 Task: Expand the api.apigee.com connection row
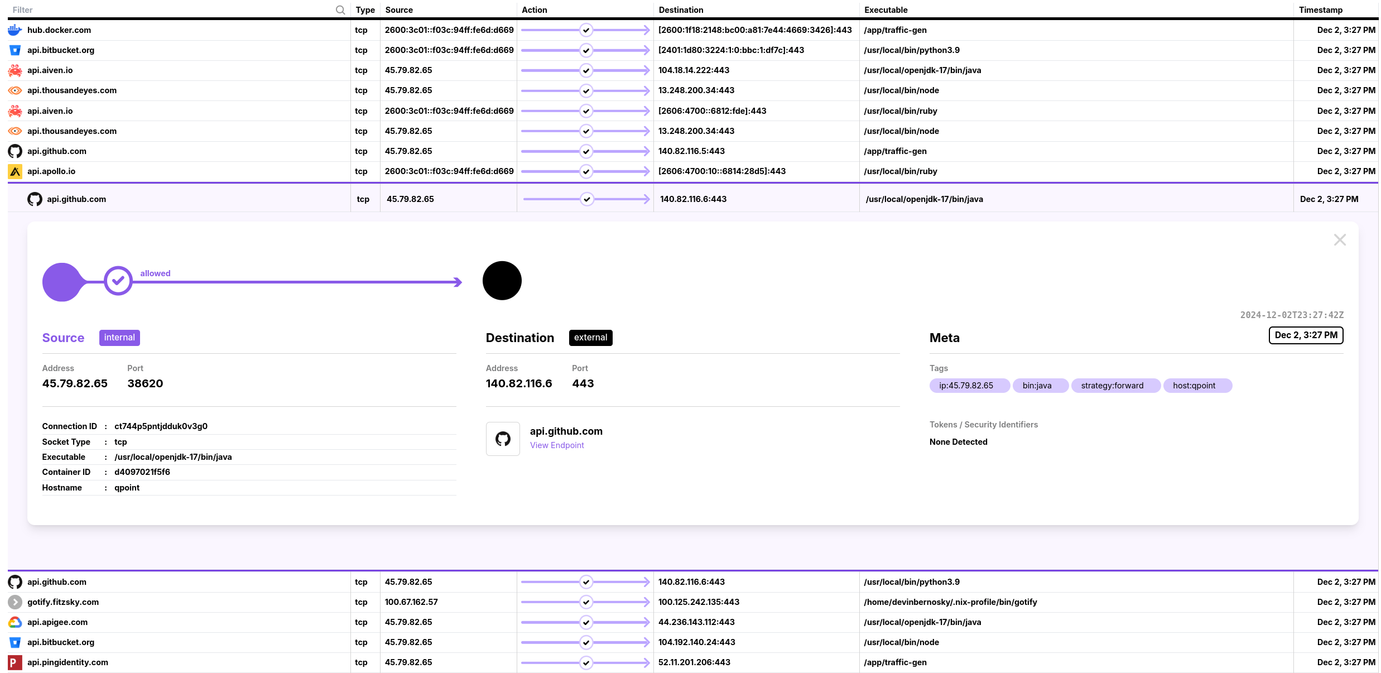692,622
